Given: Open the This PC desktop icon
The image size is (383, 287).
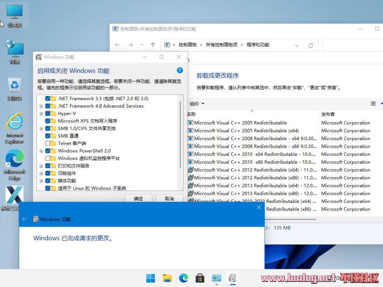Looking at the screenshot, I should tap(14, 15).
